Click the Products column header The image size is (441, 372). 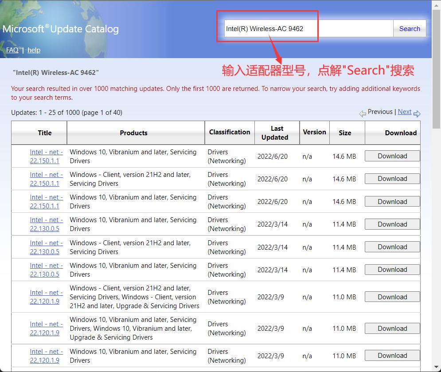[134, 133]
